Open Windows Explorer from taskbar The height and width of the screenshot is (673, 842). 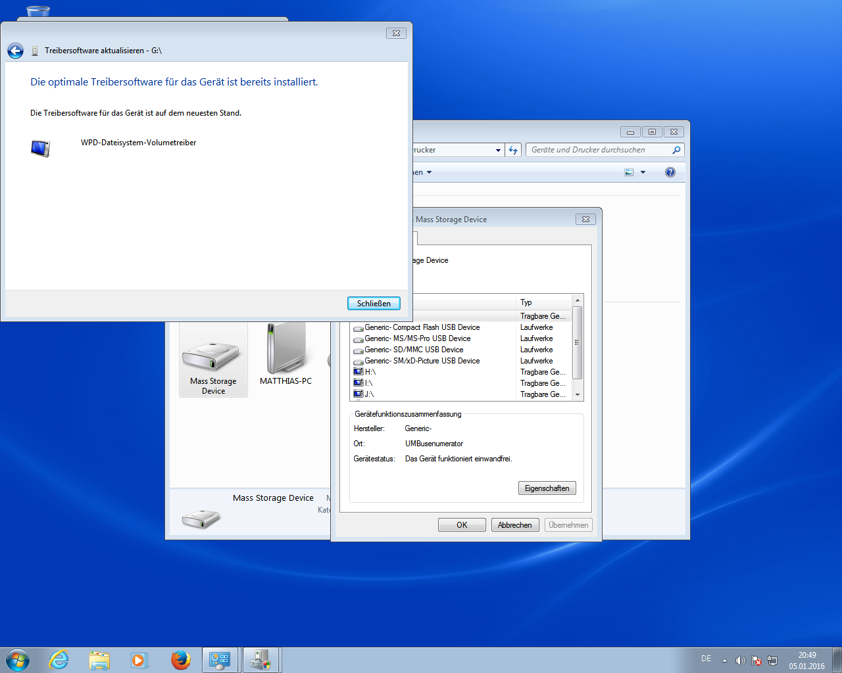[99, 660]
